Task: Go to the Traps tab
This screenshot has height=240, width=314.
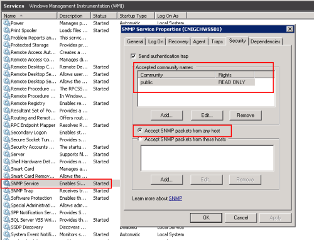Action: 217,41
